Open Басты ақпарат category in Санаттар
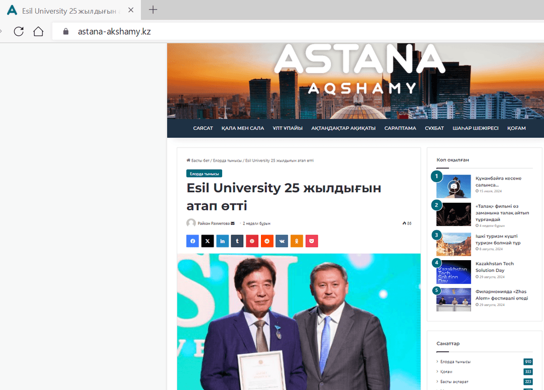Image resolution: width=544 pixels, height=390 pixels. (454, 381)
